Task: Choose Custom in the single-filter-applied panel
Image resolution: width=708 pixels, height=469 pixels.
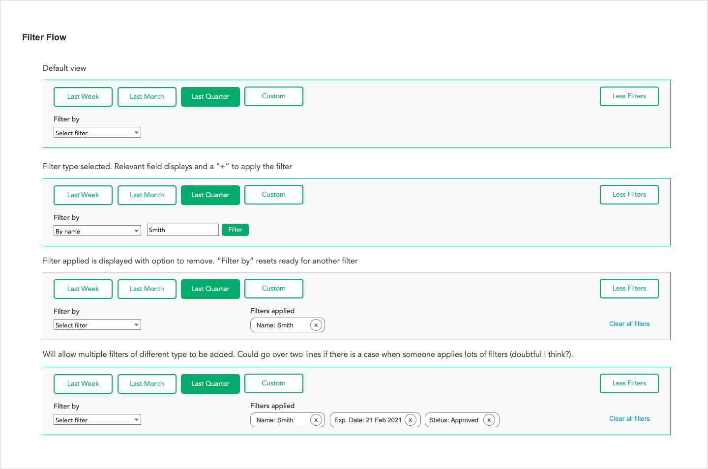Action: point(274,289)
